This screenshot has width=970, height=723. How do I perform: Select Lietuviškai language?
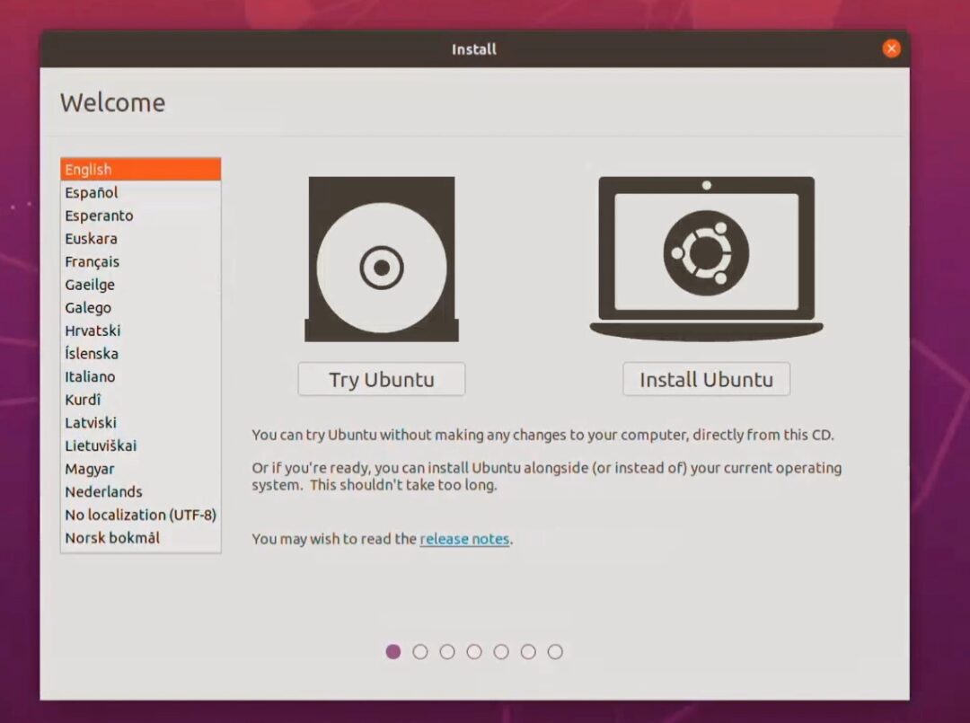coord(140,445)
